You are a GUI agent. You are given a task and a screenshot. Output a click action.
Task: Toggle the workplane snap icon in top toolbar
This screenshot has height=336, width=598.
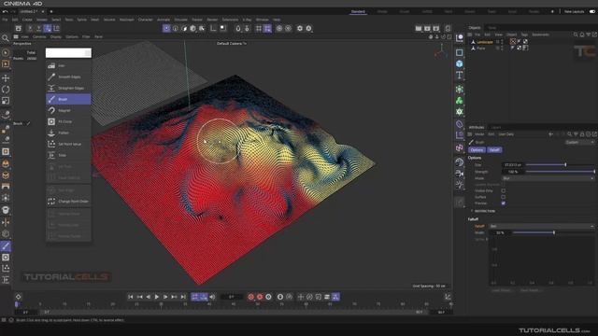[268, 28]
